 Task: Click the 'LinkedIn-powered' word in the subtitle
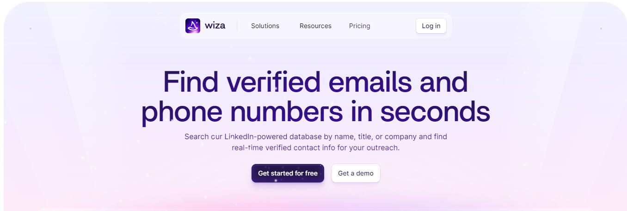tap(256, 137)
